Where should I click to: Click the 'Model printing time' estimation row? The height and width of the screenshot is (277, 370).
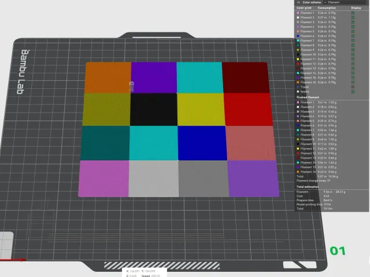(x=313, y=204)
